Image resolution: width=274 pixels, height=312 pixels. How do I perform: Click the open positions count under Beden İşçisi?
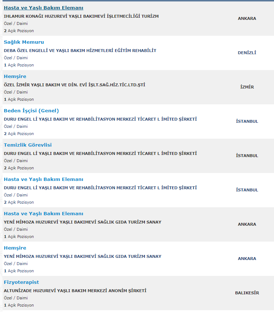(x=19, y=134)
